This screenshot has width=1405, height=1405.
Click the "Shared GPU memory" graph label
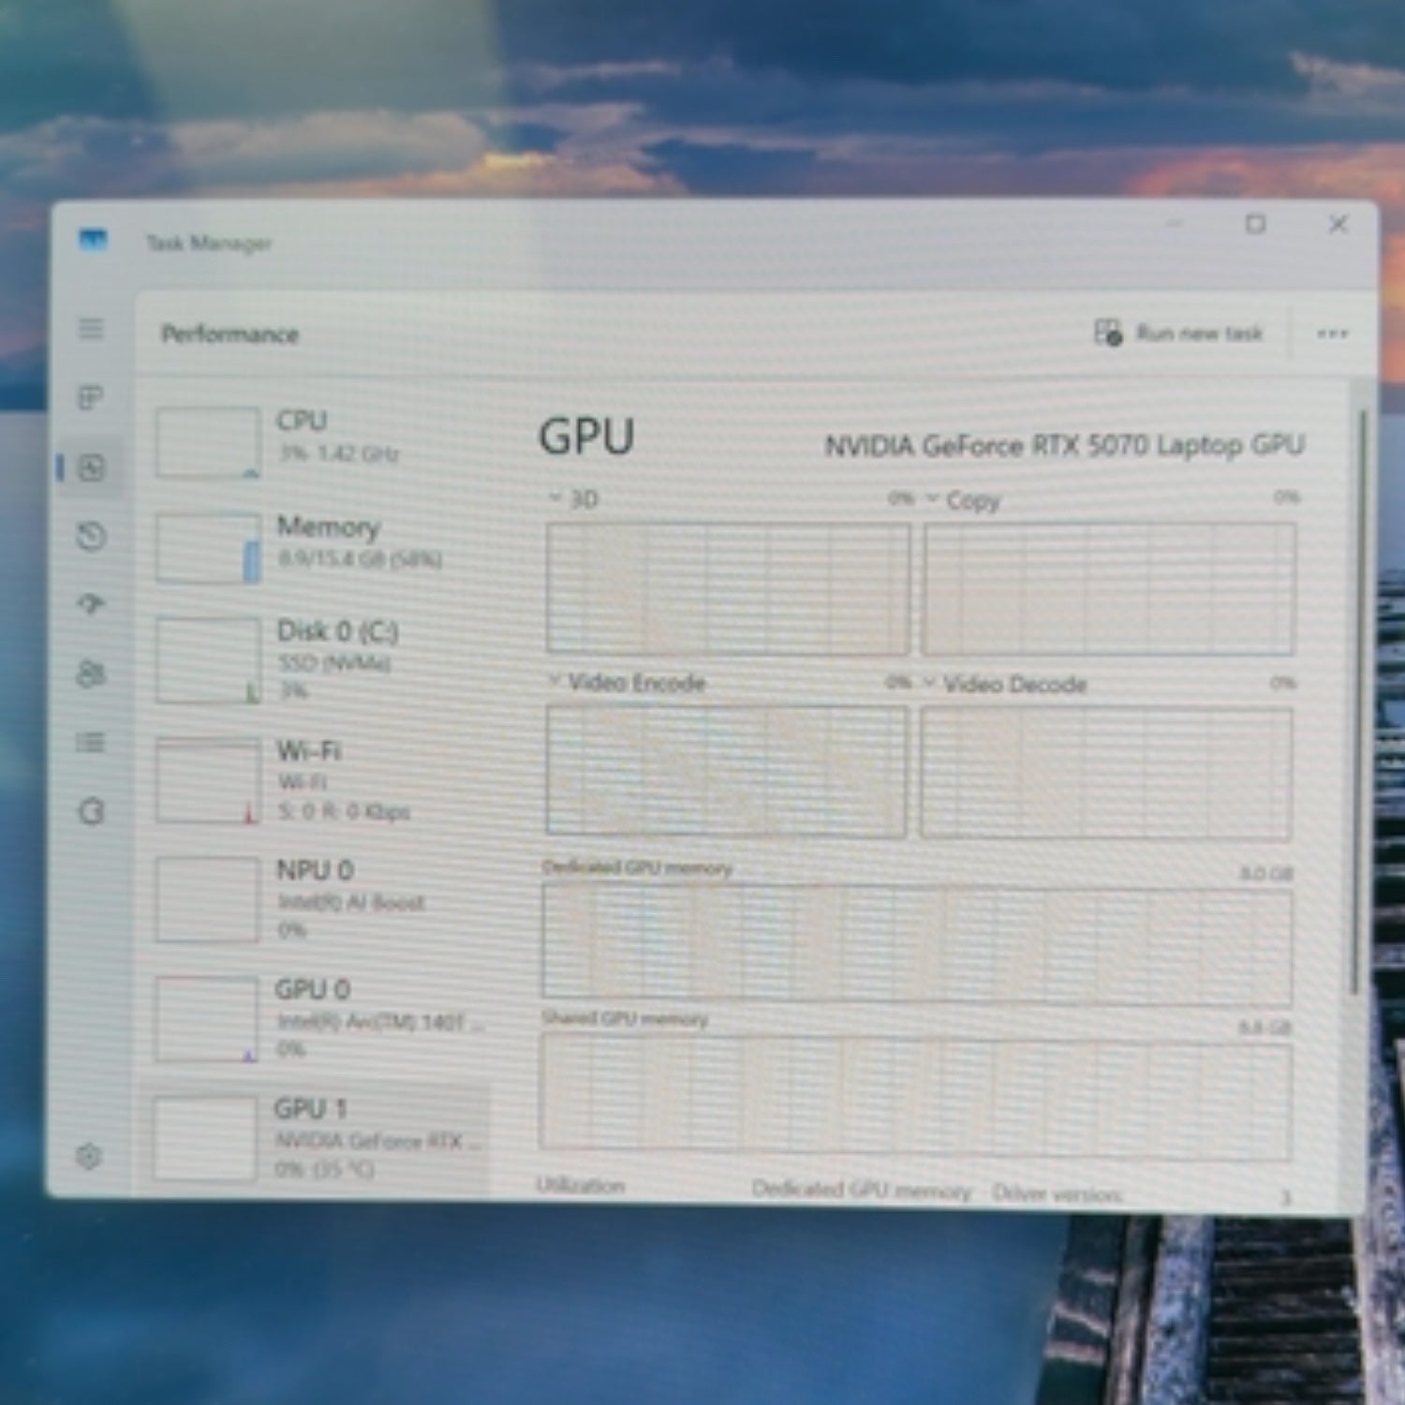point(625,1018)
